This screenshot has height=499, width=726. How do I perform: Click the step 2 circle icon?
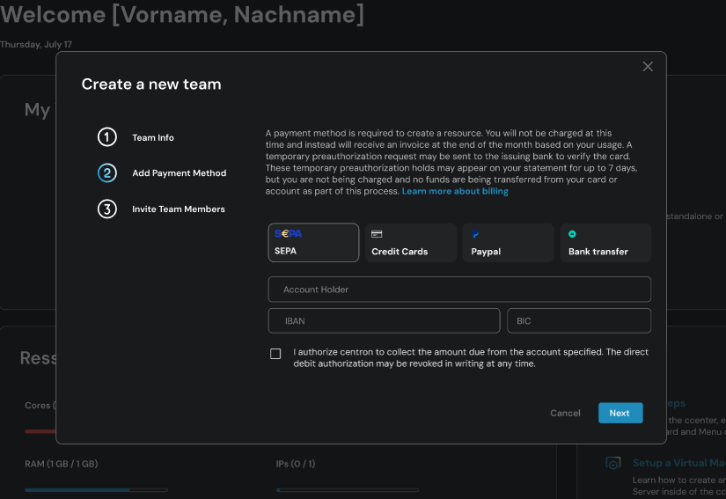point(106,173)
